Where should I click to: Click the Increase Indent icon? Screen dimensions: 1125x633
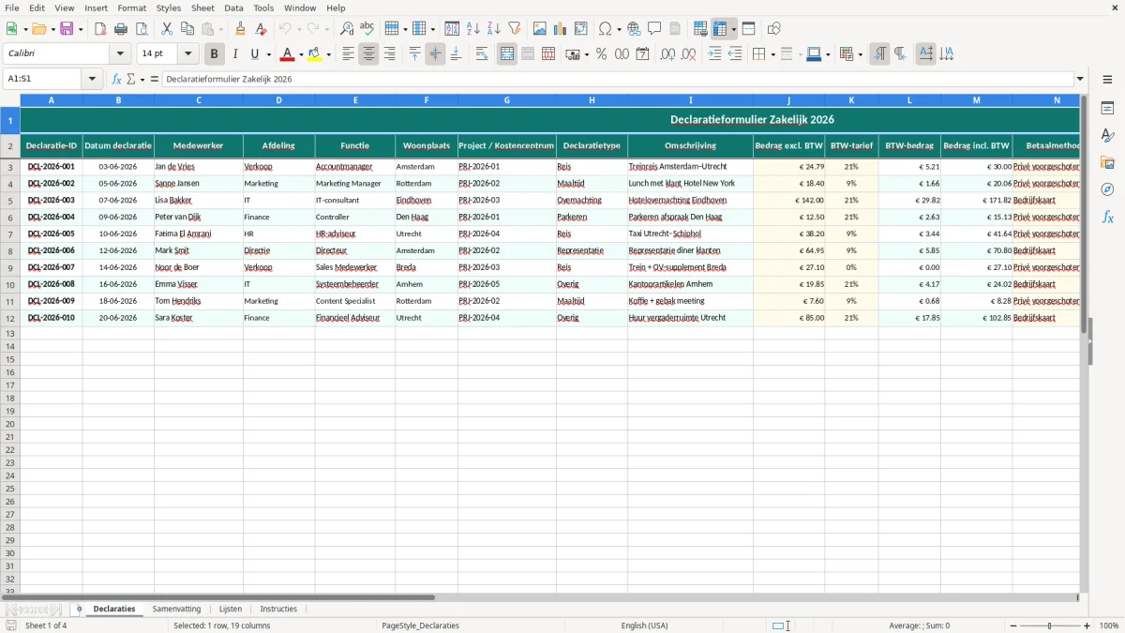pyautogui.click(x=714, y=54)
